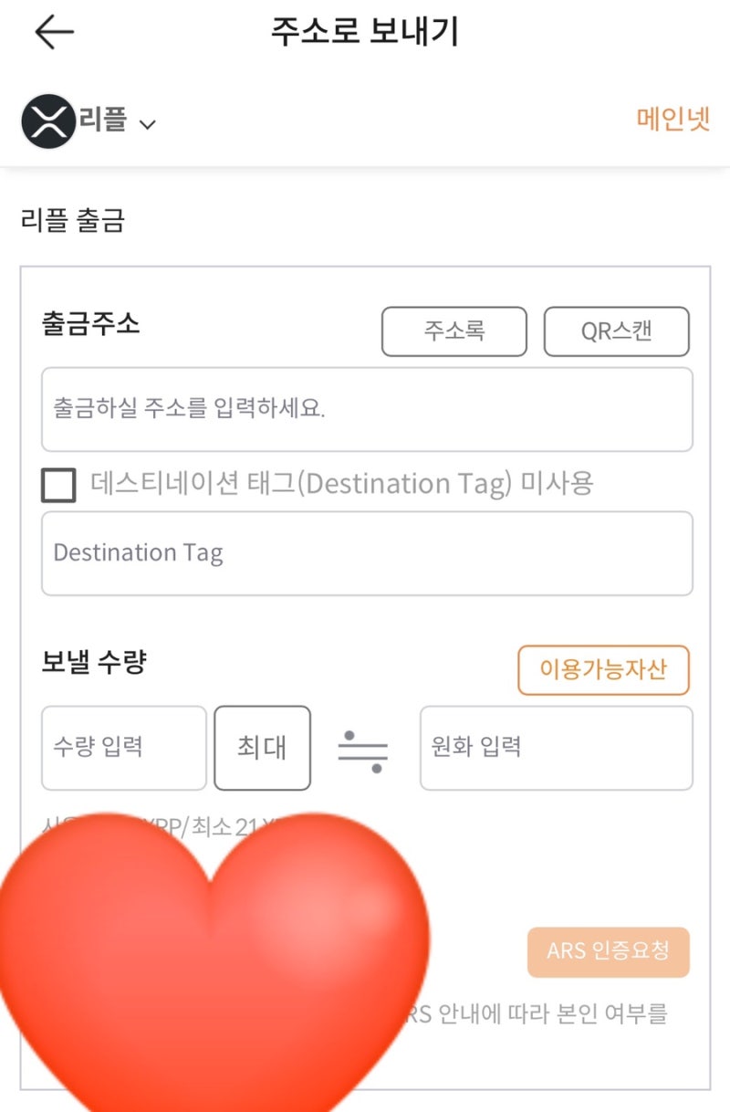The width and height of the screenshot is (730, 1112).
Task: Open the 리플 coin selector chevron
Action: tap(148, 124)
